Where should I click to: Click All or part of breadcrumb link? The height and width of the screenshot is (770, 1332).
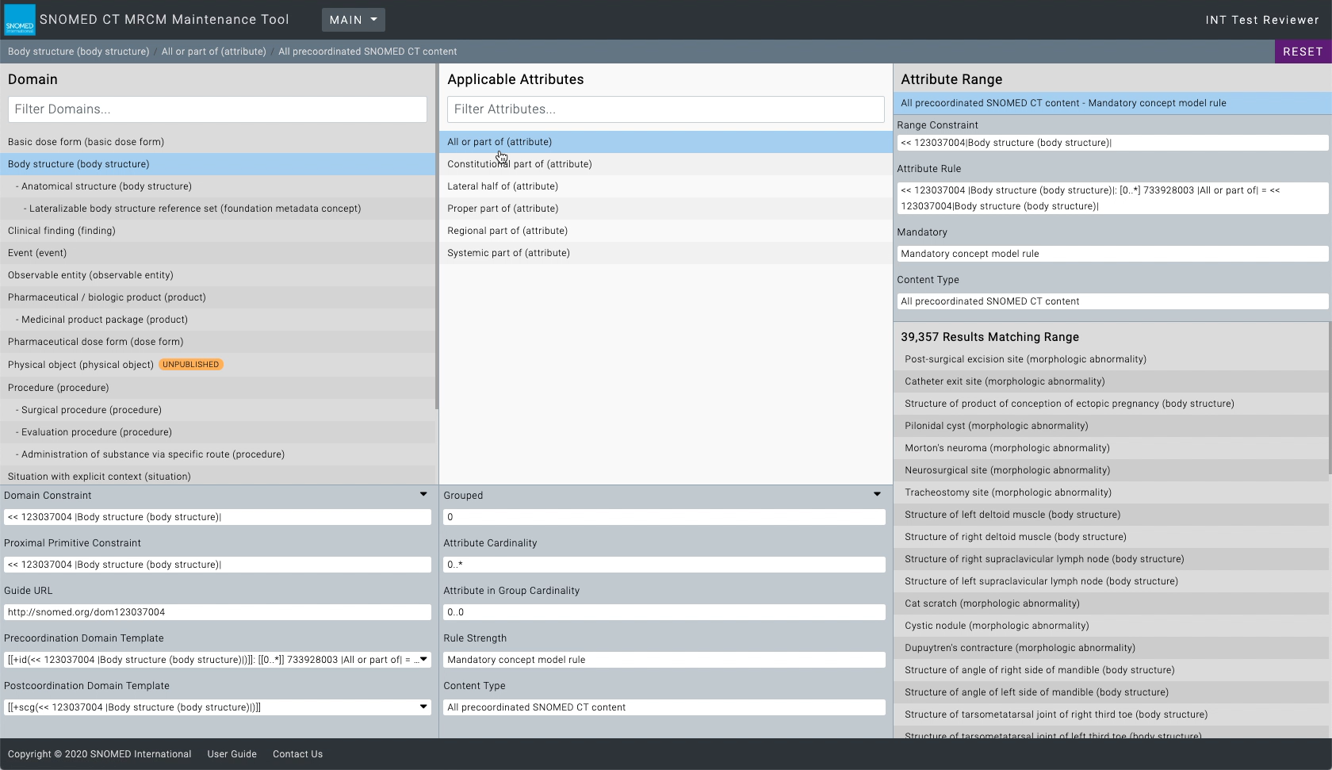point(214,52)
